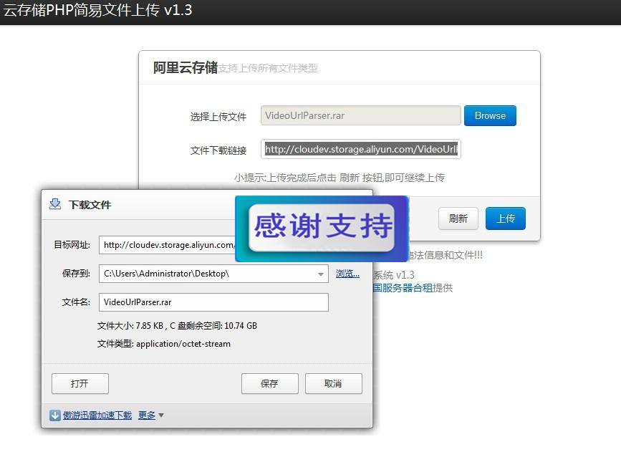
Task: Click the Browse button to choose a file
Action: pyautogui.click(x=490, y=115)
